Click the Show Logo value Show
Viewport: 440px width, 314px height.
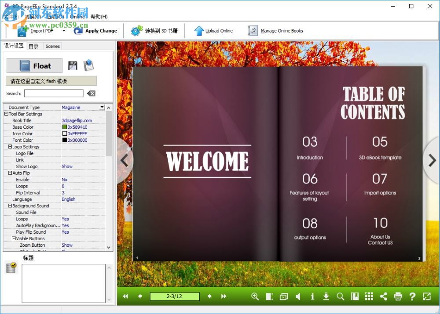tap(67, 166)
